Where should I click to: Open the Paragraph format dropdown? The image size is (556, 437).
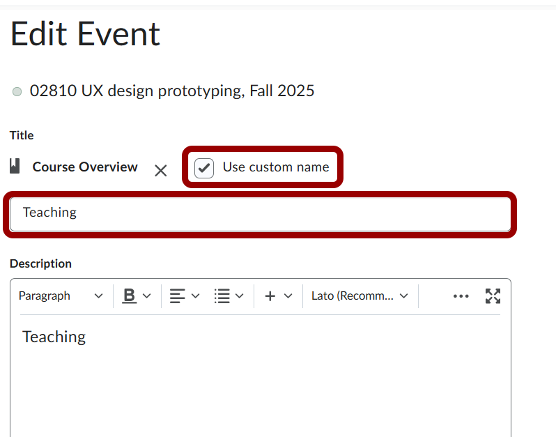[61, 296]
